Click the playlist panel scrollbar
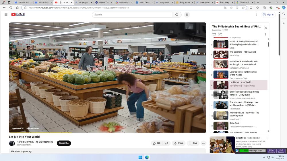 coord(269,44)
